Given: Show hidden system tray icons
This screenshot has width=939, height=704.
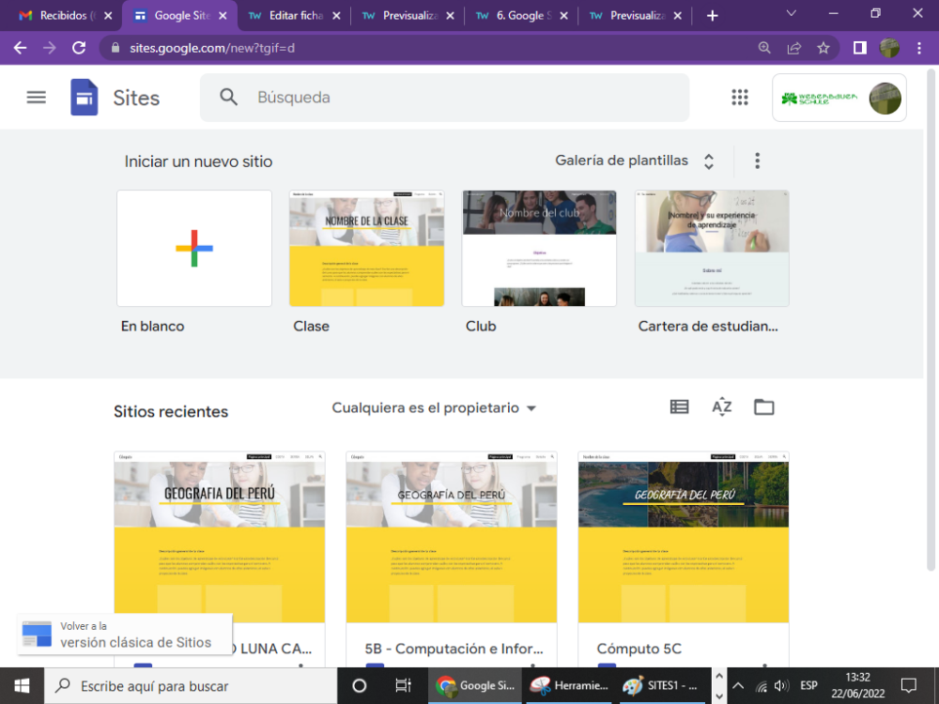Looking at the screenshot, I should [x=738, y=686].
